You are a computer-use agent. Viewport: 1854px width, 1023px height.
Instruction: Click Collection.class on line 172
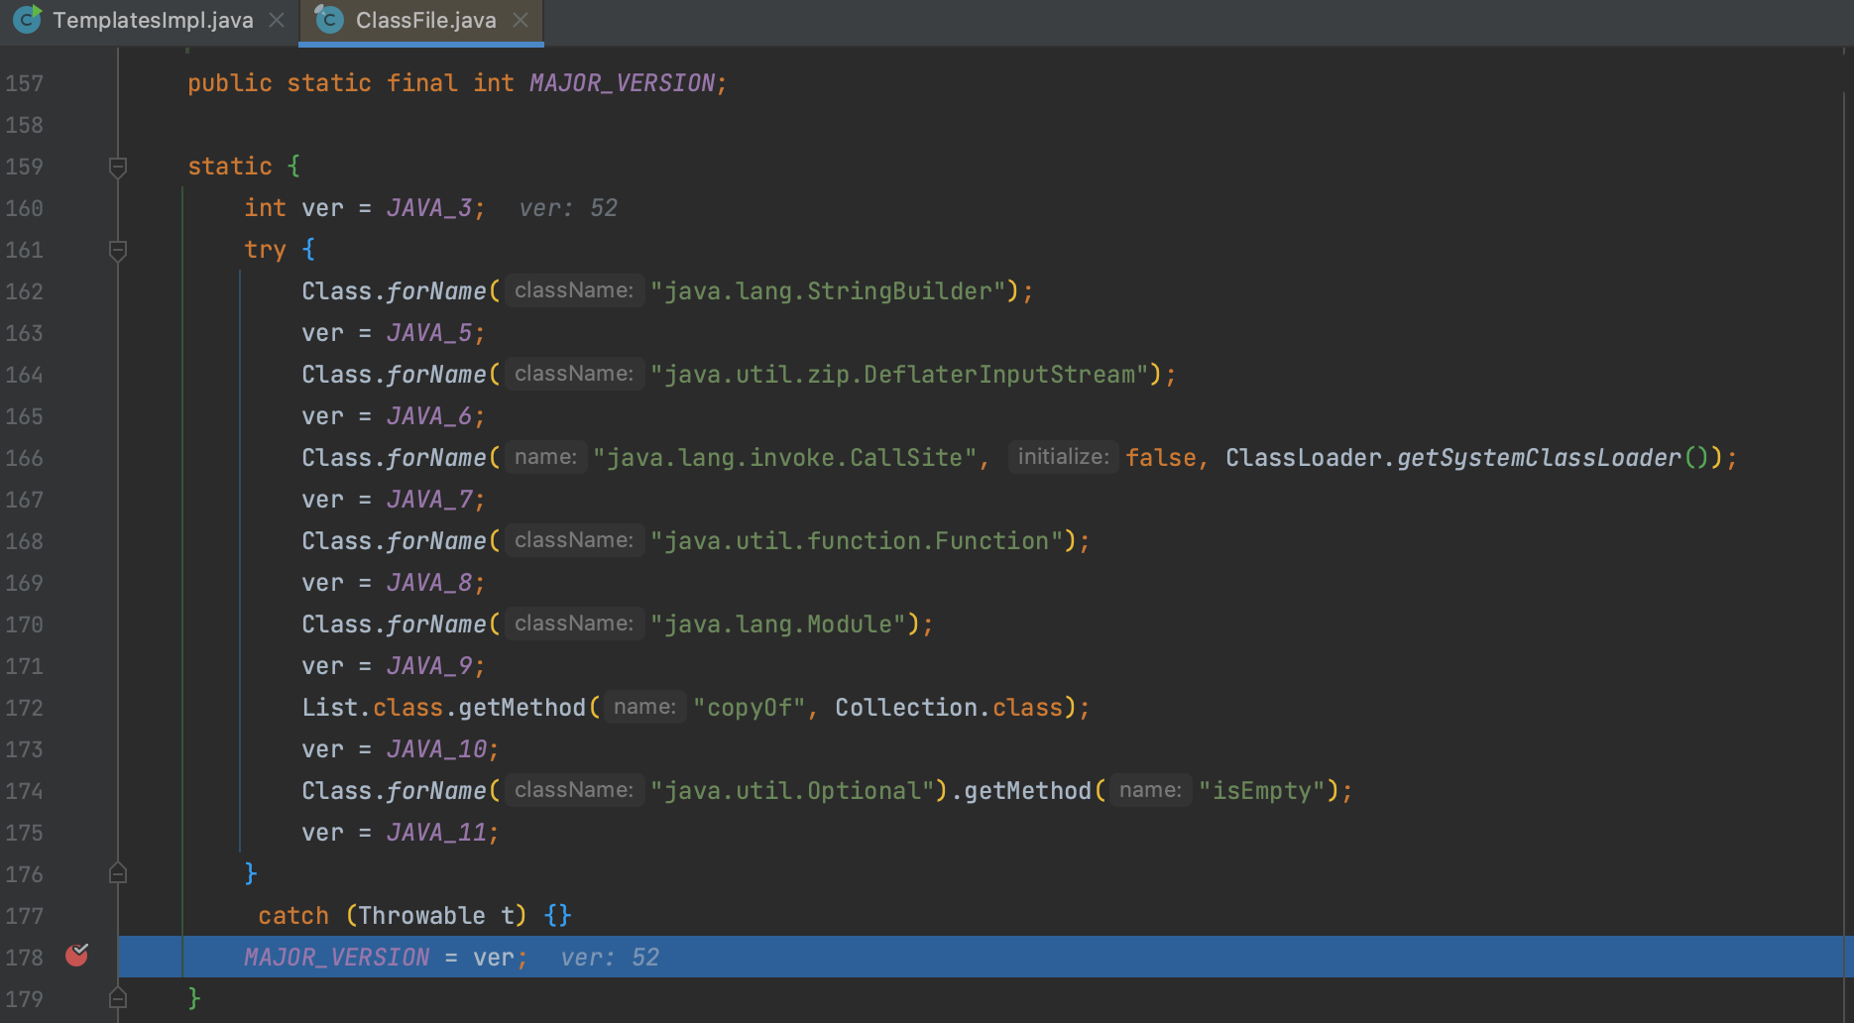click(x=949, y=708)
